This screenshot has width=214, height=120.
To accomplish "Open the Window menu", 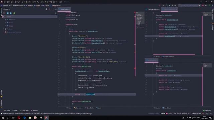I will (56, 2).
